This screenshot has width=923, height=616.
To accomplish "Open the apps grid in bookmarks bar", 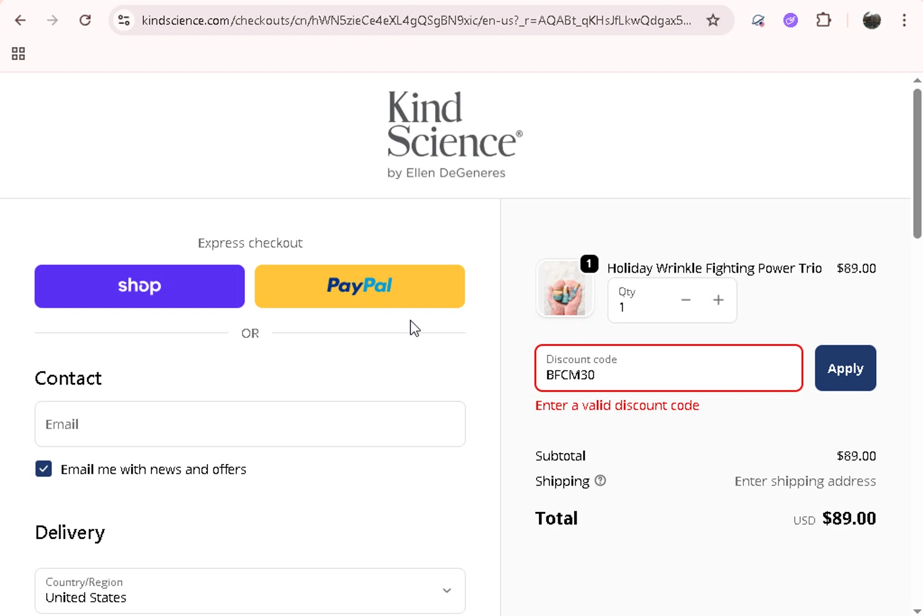I will coord(18,54).
